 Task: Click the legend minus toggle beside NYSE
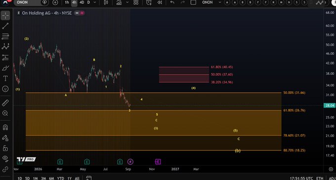[77, 13]
